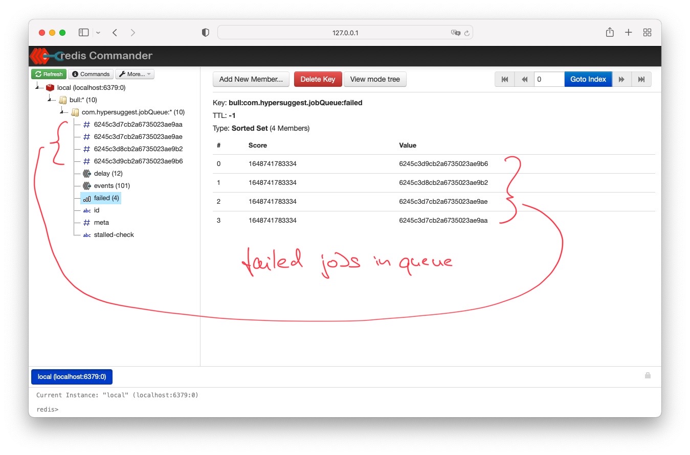Click the Commands menu button
This screenshot has width=690, height=455.
pyautogui.click(x=91, y=74)
